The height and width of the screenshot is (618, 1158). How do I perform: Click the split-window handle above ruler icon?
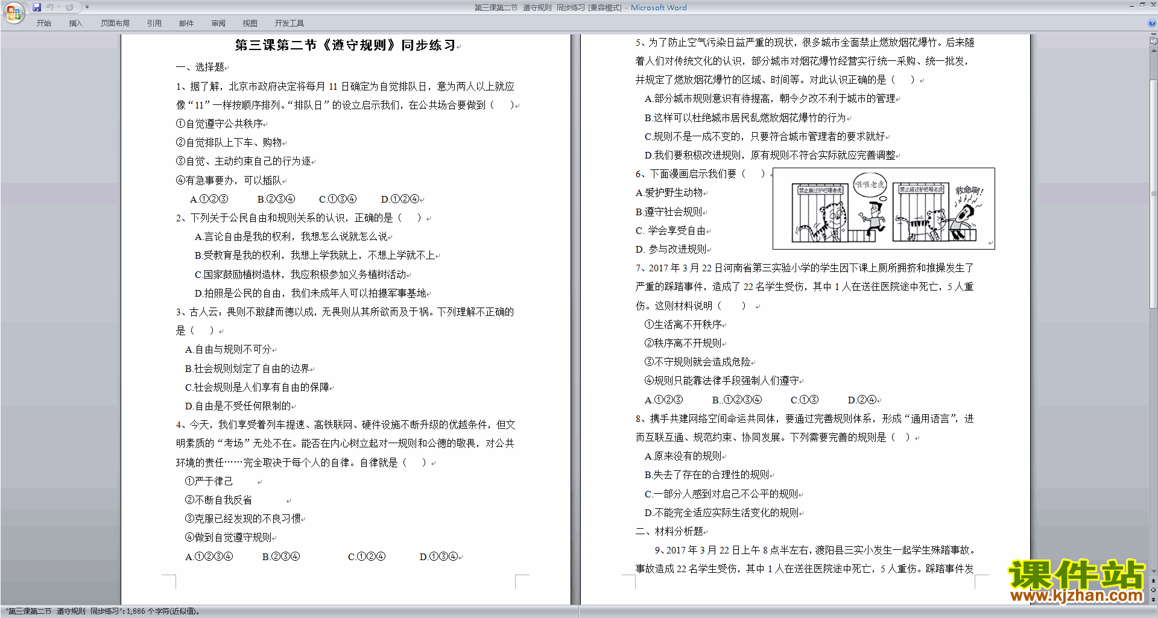tap(1154, 34)
